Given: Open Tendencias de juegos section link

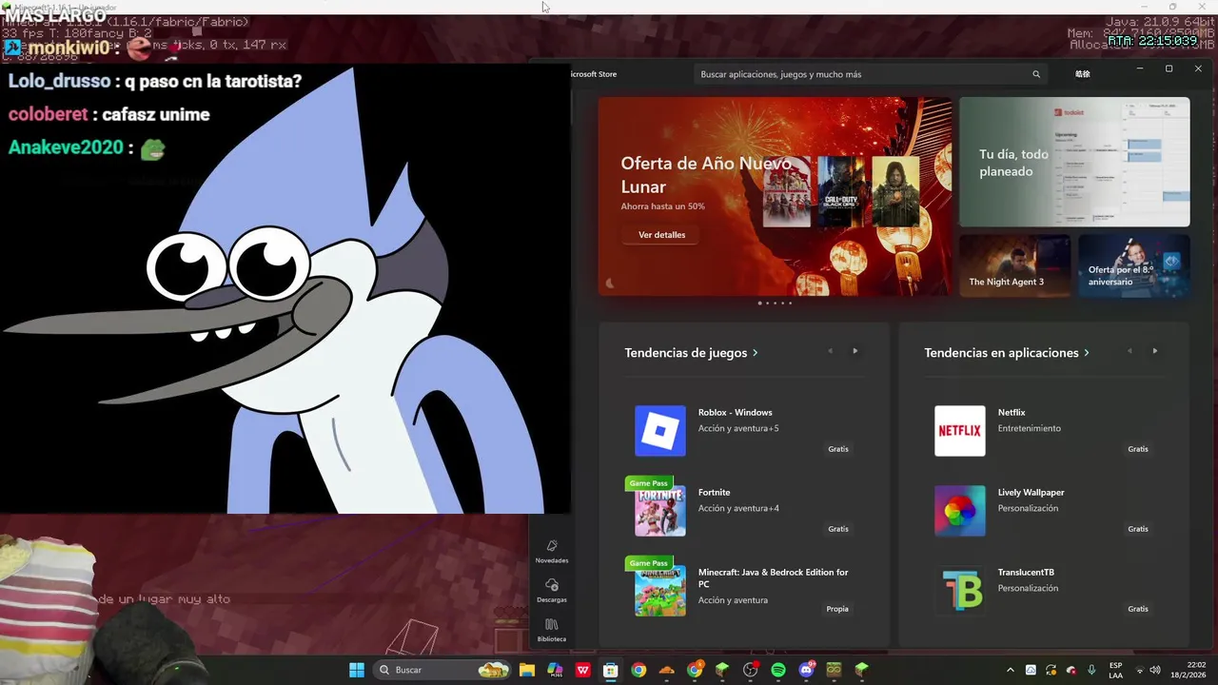Looking at the screenshot, I should pyautogui.click(x=691, y=353).
